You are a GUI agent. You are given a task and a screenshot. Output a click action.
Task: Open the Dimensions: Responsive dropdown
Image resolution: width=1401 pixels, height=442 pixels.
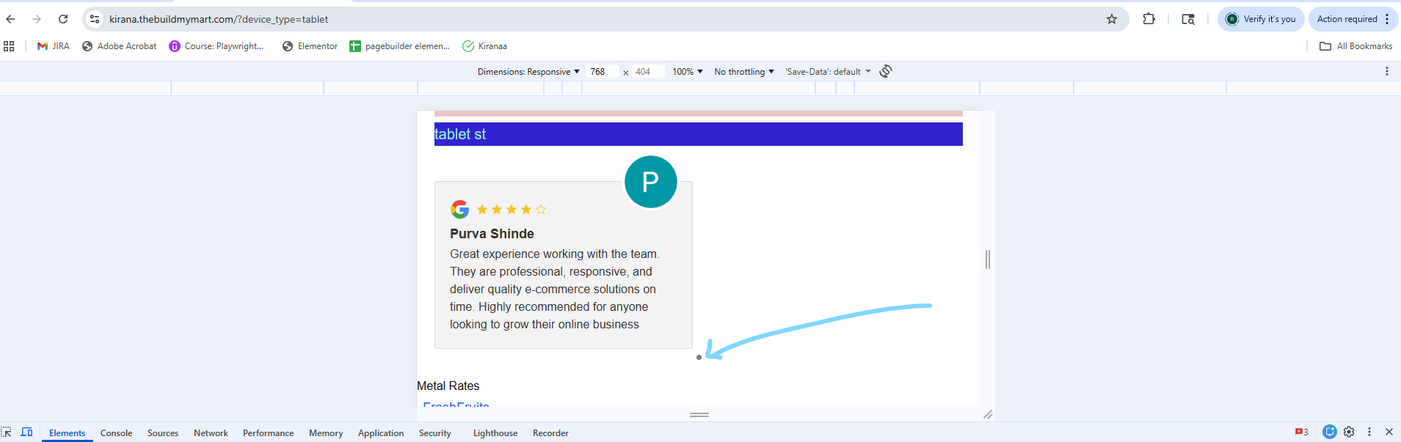(x=528, y=72)
